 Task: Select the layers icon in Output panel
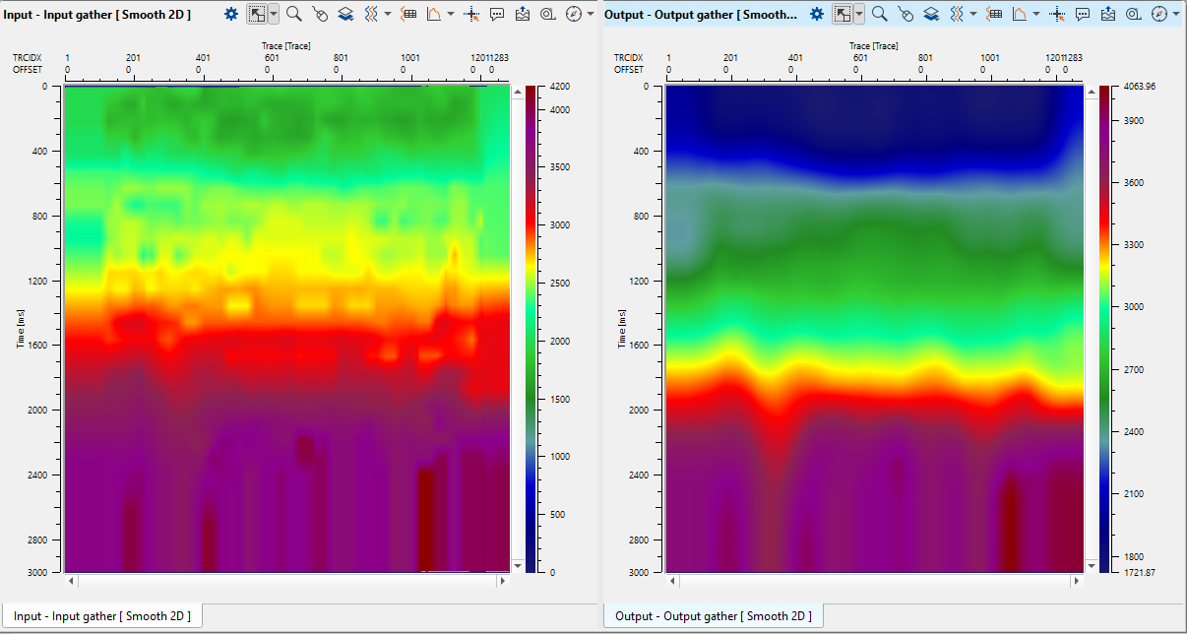coord(931,14)
